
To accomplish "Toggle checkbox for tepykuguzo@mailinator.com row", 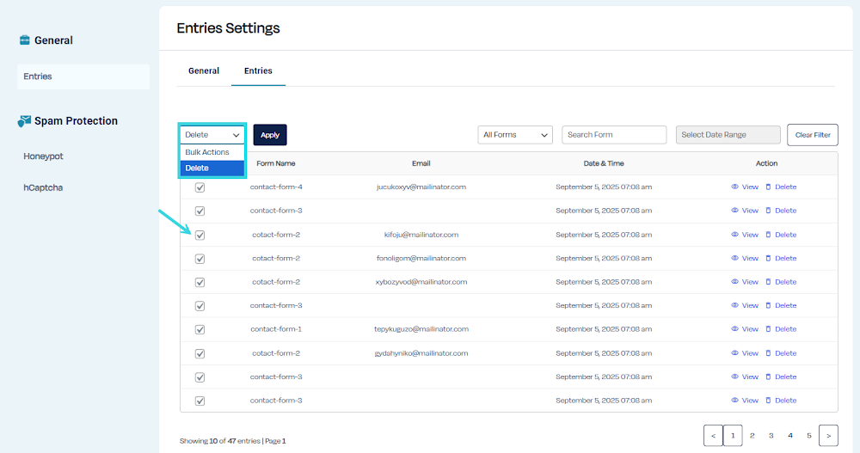I will click(200, 329).
